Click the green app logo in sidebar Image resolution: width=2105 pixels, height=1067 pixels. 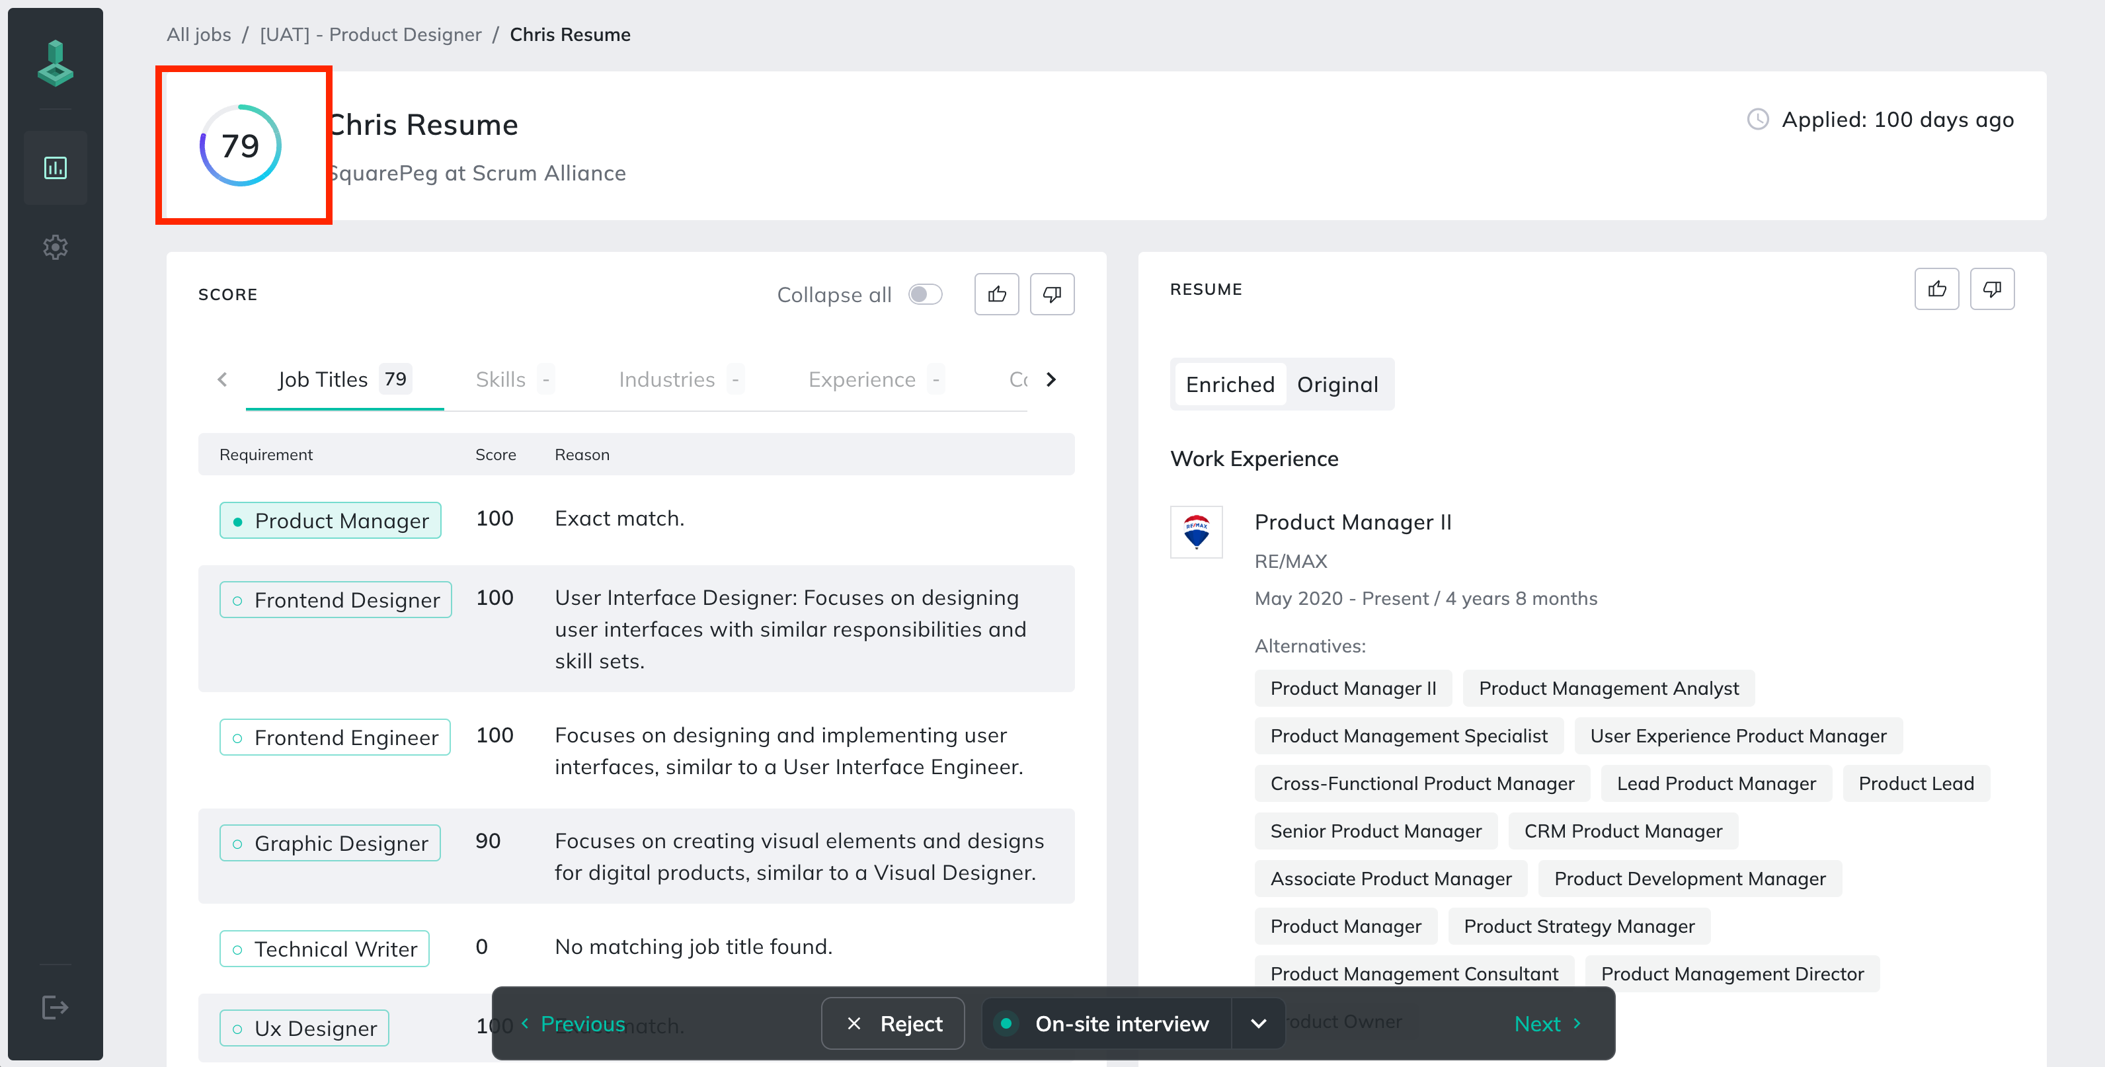[x=56, y=63]
